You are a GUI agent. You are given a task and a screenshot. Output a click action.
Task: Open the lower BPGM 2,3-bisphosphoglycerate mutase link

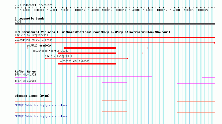41,116
